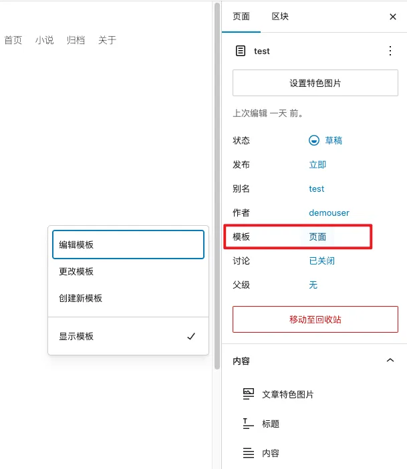The height and width of the screenshot is (469, 407).
Task: Click the featured image block icon
Action: (249, 394)
